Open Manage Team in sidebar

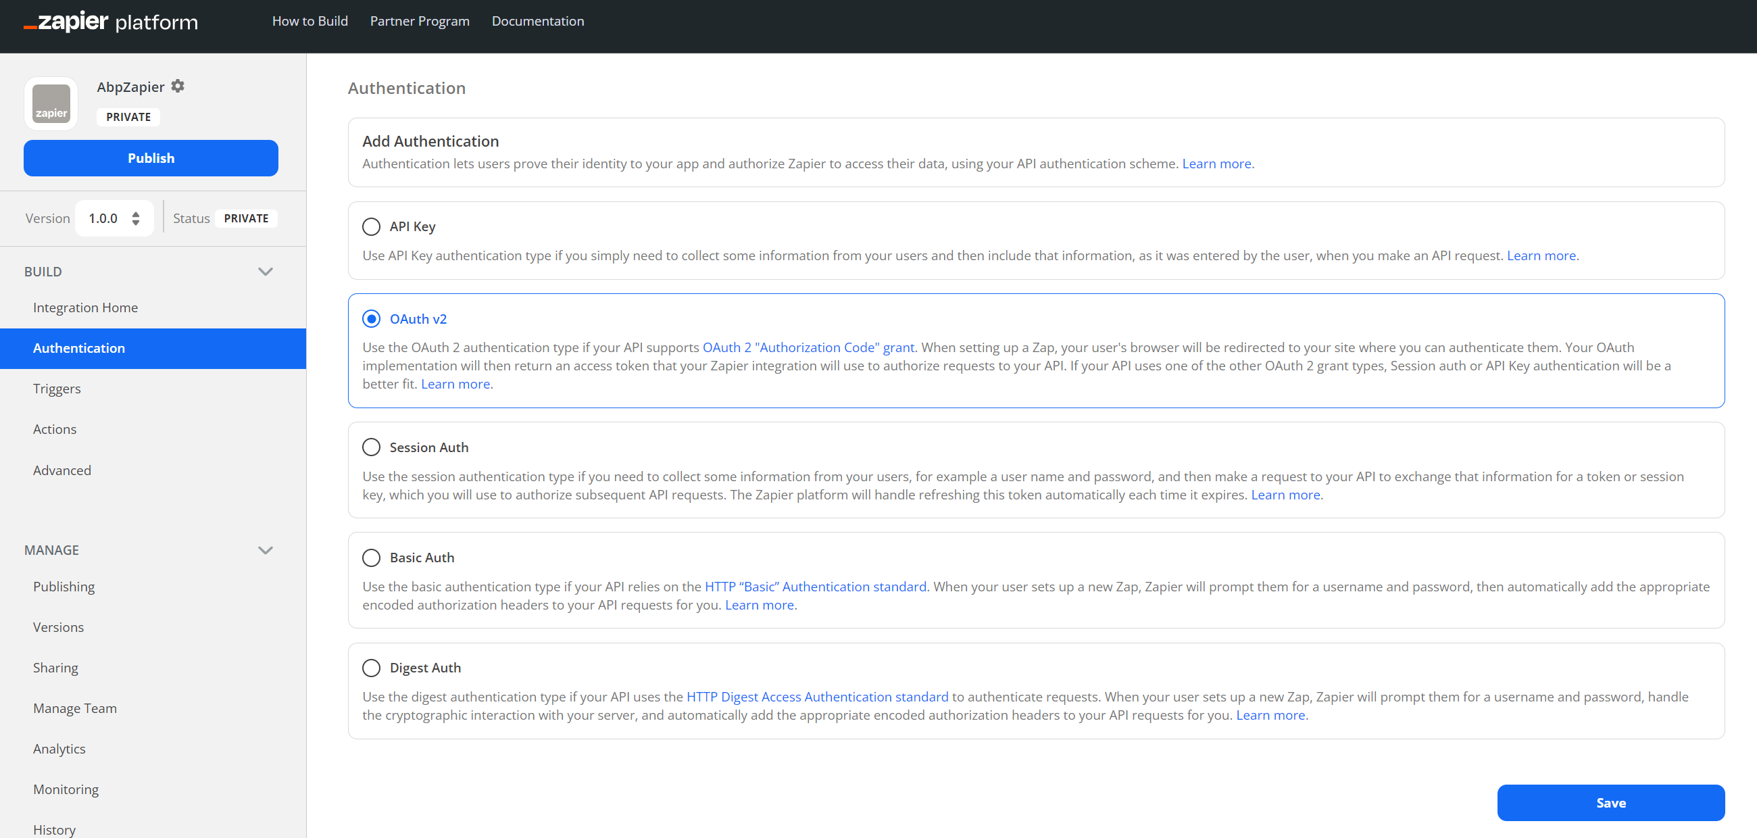(75, 708)
